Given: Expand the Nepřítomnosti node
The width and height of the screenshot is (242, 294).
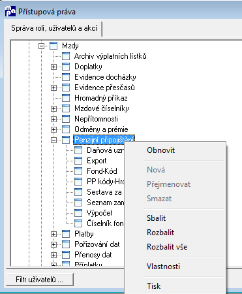Looking at the screenshot, I should tap(53, 119).
